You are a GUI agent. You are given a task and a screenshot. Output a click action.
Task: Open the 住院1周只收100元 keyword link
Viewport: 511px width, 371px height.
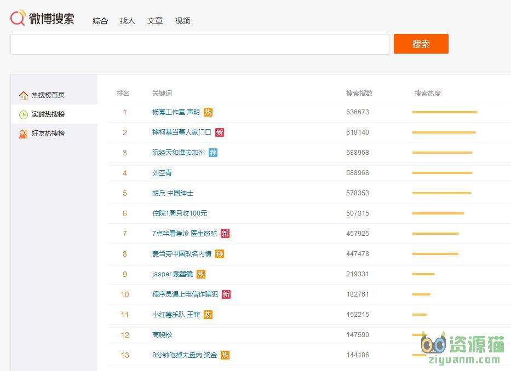(180, 213)
